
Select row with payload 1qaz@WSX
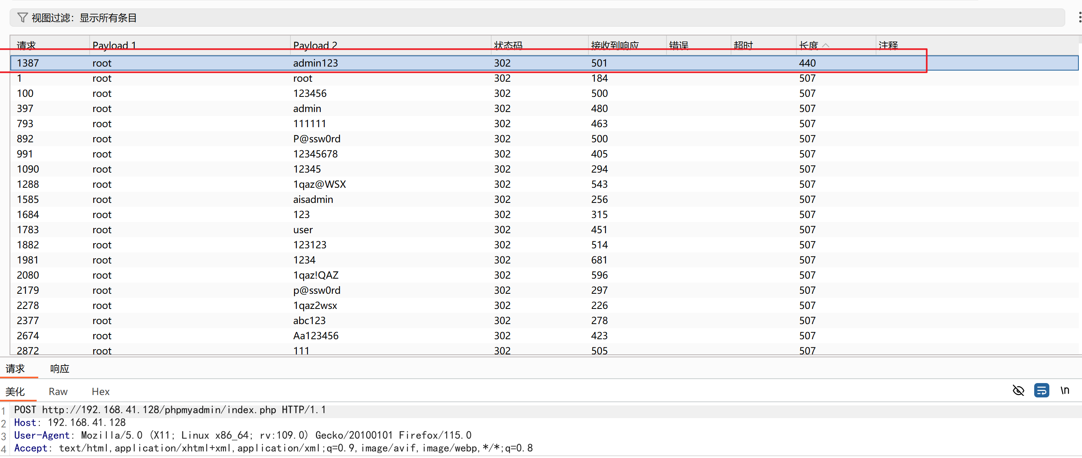(319, 184)
